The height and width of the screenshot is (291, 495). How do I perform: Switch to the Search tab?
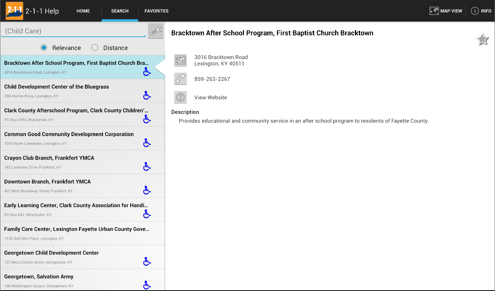point(120,11)
